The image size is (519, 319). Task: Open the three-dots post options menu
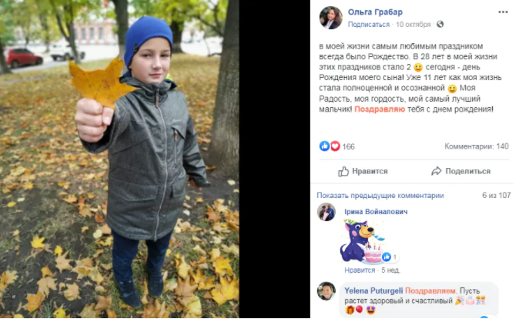pyautogui.click(x=503, y=12)
